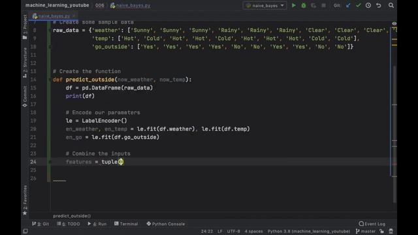Open the Event Log
This screenshot has width=418, height=235.
[372, 224]
